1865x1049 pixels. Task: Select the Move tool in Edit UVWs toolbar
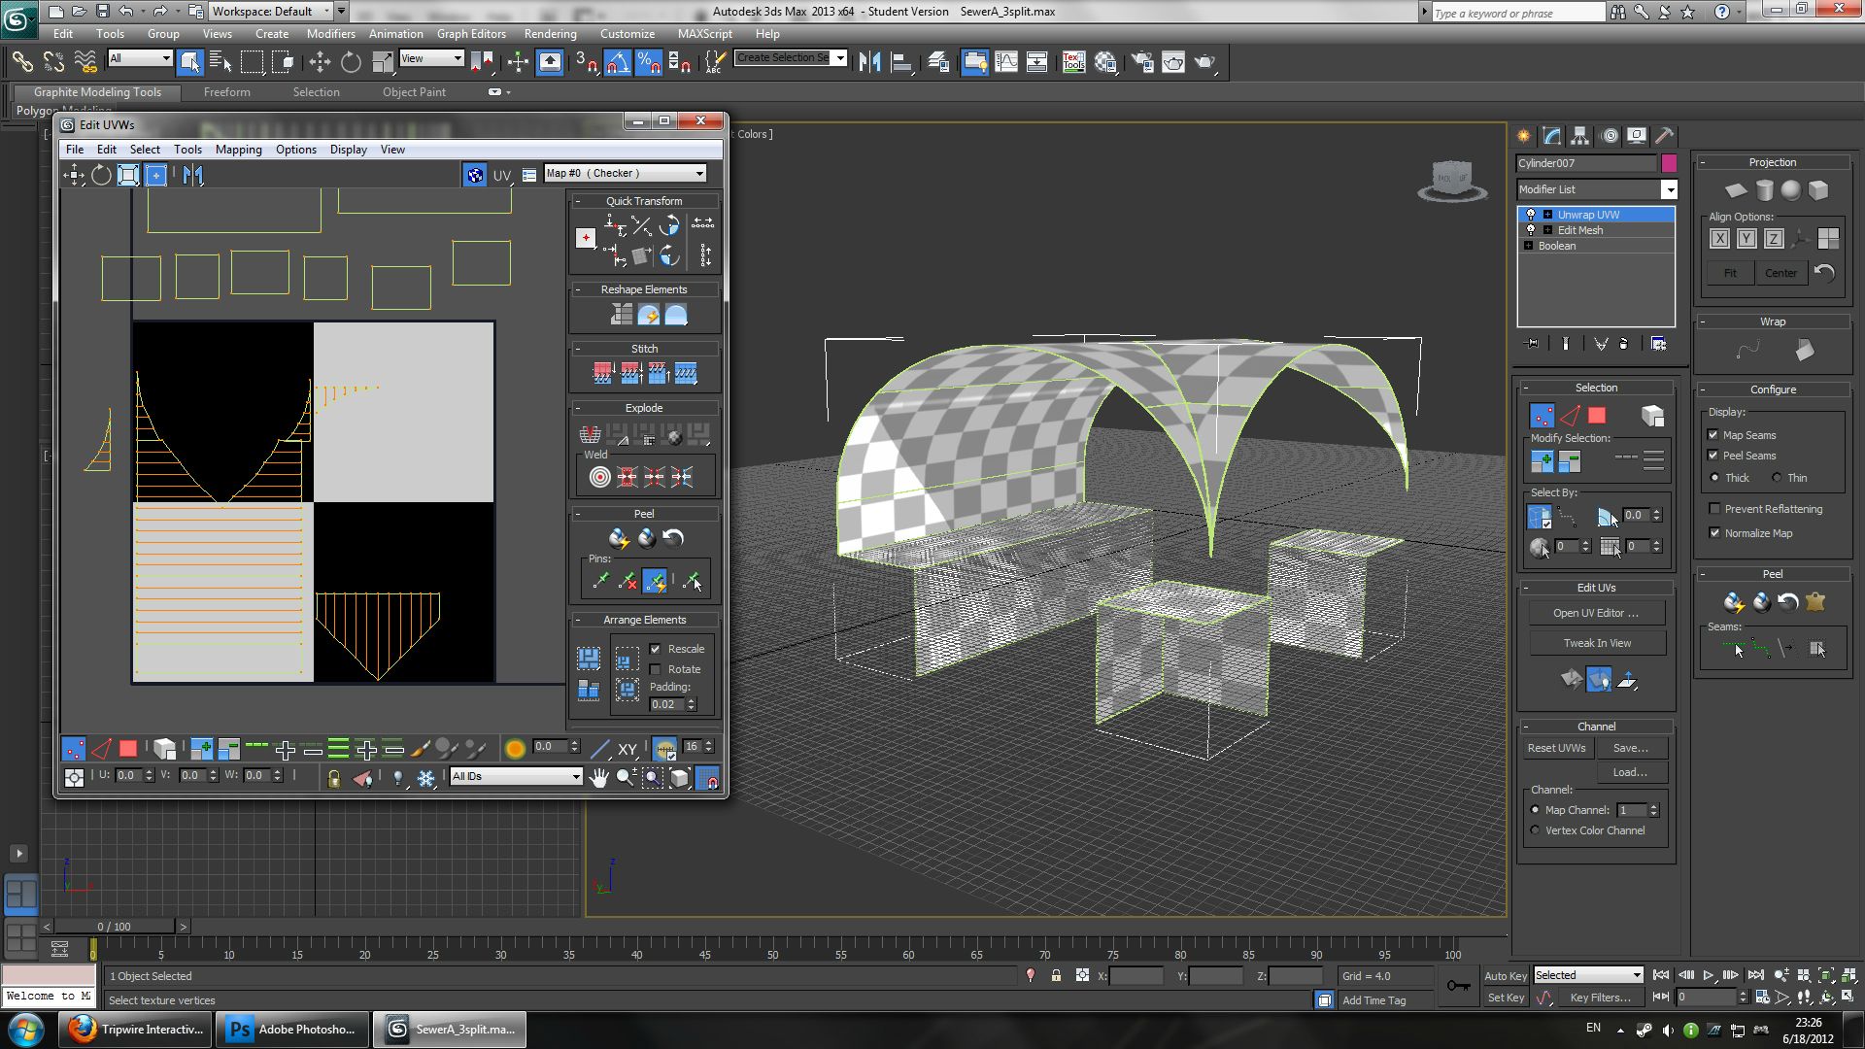[74, 175]
